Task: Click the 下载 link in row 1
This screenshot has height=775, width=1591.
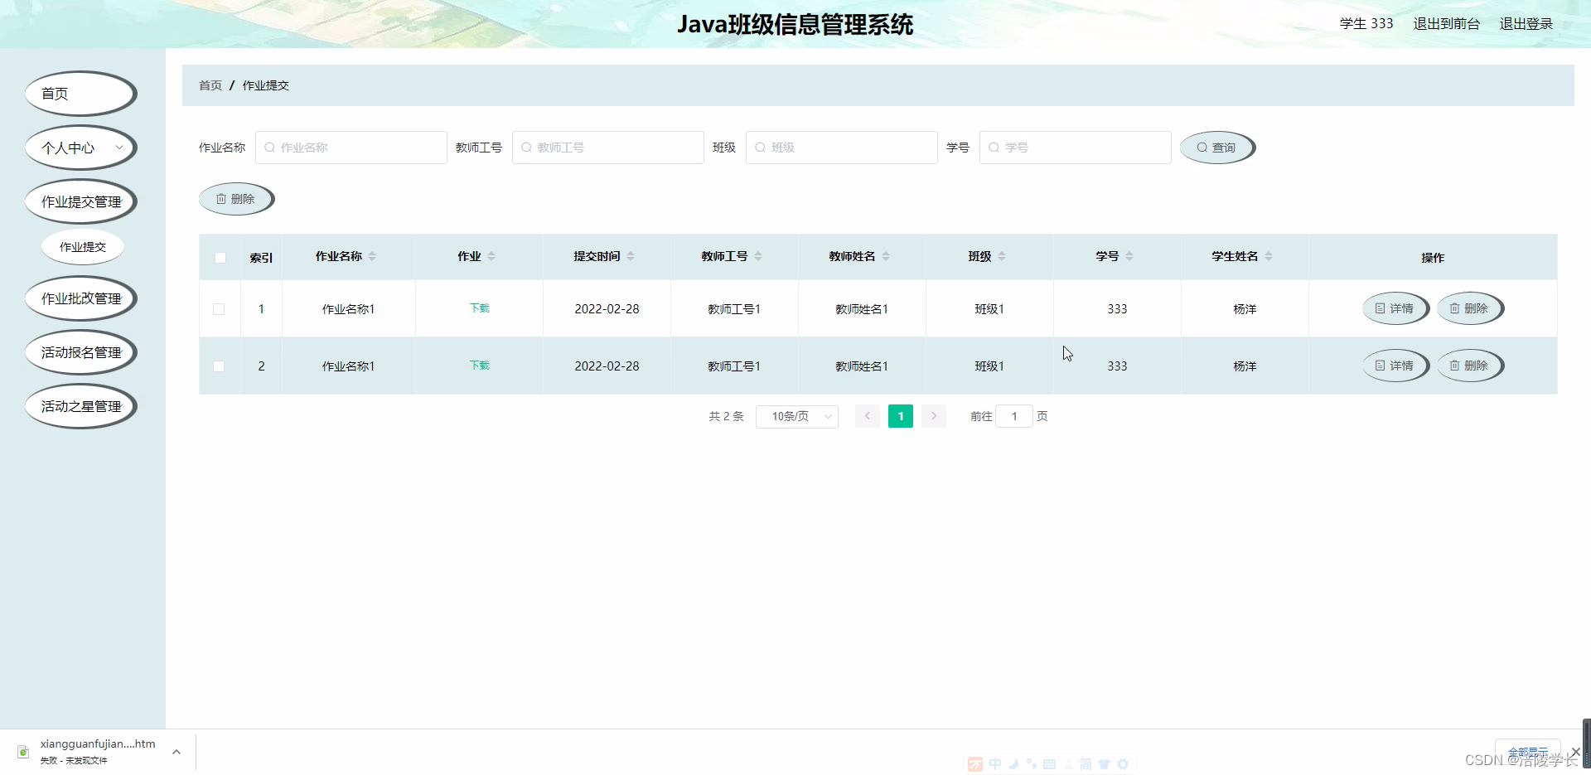Action: (478, 308)
